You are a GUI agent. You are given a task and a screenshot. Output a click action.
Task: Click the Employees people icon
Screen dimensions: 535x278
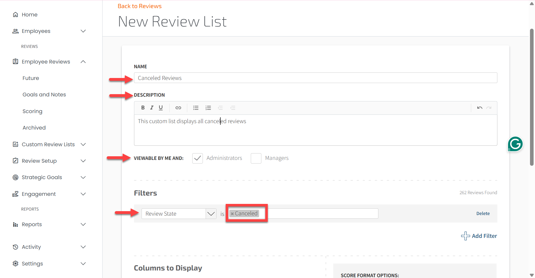click(16, 31)
